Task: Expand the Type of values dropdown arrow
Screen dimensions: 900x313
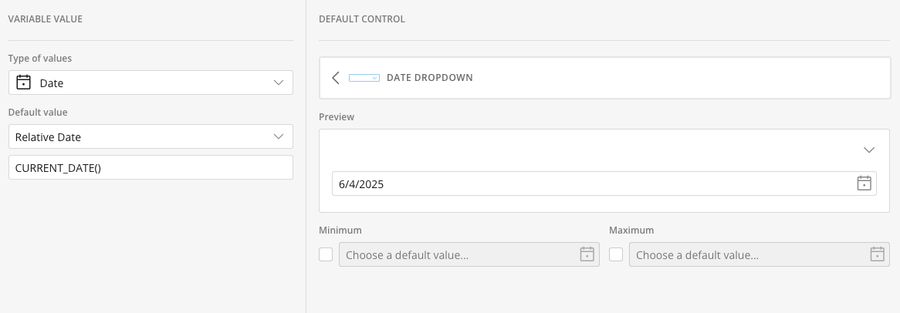Action: point(279,82)
